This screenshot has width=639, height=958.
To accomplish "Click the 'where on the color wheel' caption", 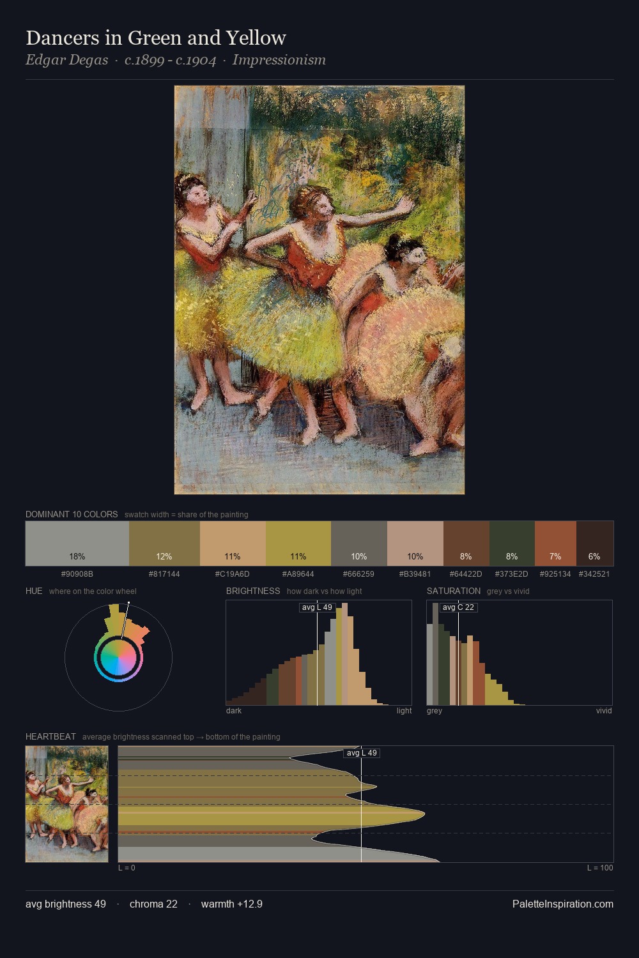I will (x=93, y=591).
